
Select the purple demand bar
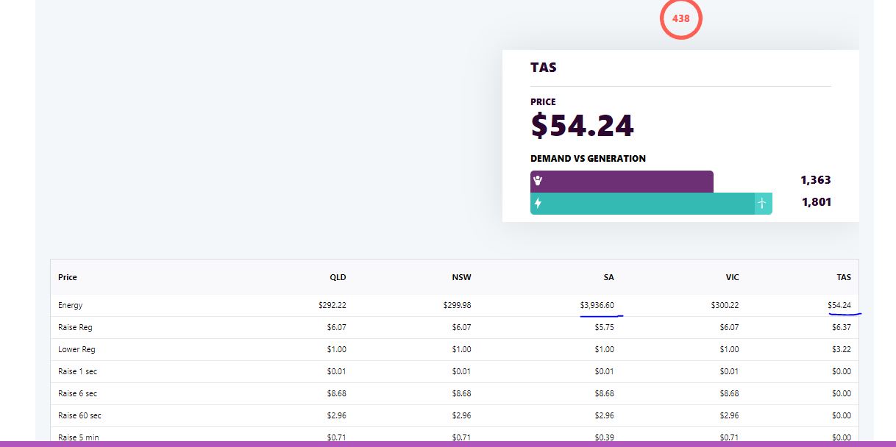point(622,182)
